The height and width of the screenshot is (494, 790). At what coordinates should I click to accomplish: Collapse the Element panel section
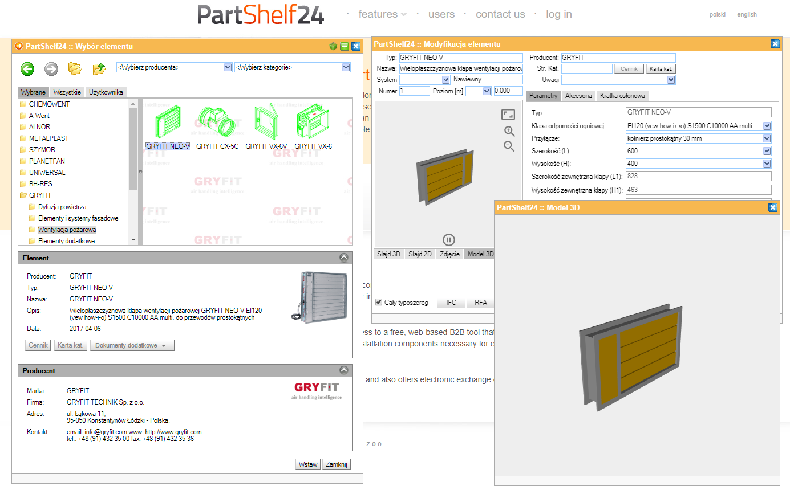point(343,258)
